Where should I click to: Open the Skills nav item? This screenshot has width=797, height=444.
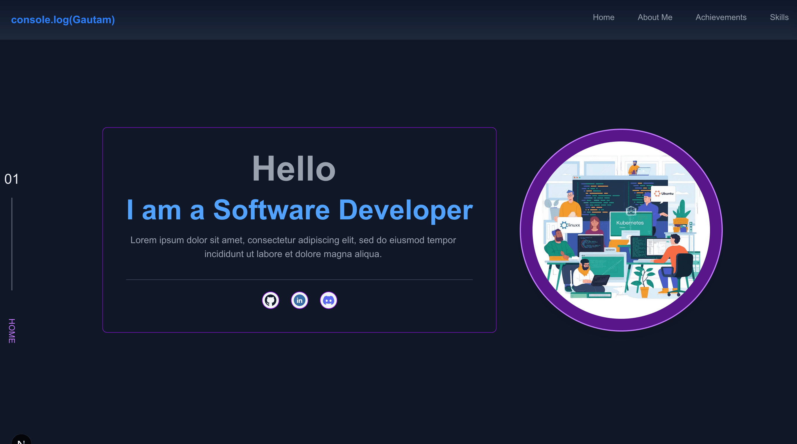[779, 17]
